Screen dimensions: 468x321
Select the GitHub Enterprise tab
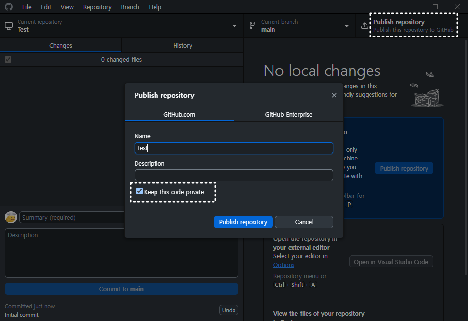289,114
